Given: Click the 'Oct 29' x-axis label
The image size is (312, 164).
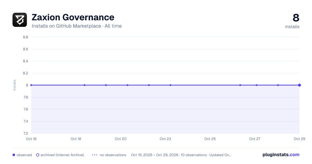Looking at the screenshot, I should click(x=299, y=139).
